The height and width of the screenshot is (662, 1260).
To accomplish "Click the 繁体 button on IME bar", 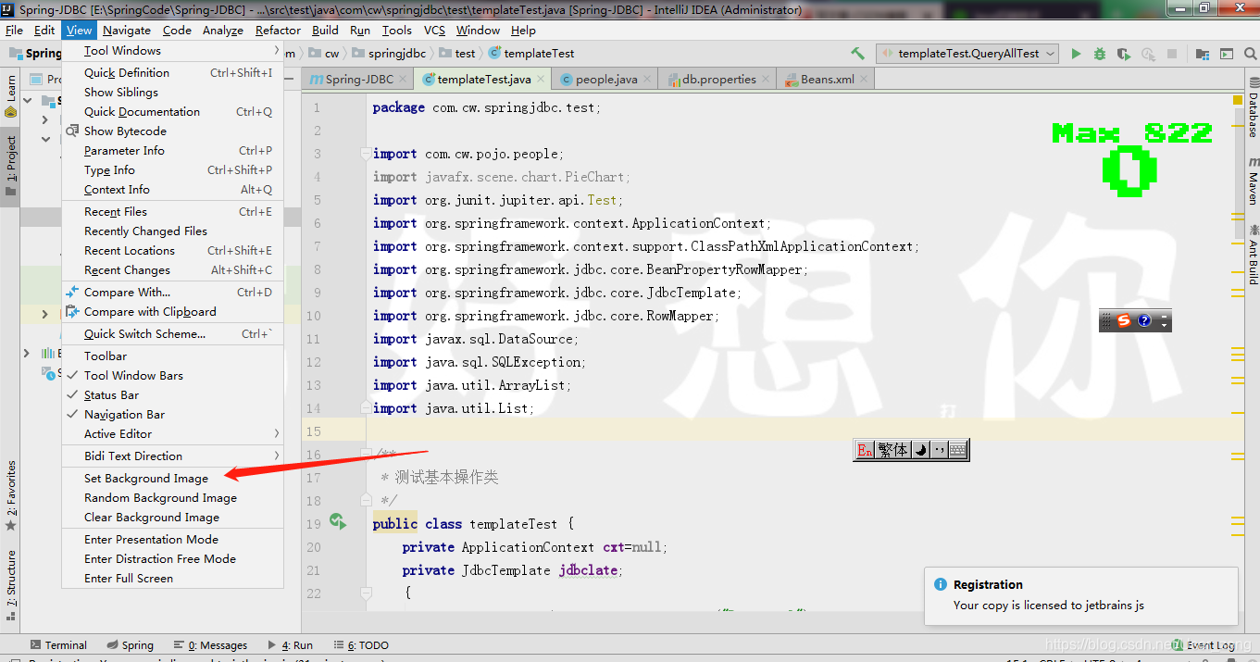I will [892, 450].
